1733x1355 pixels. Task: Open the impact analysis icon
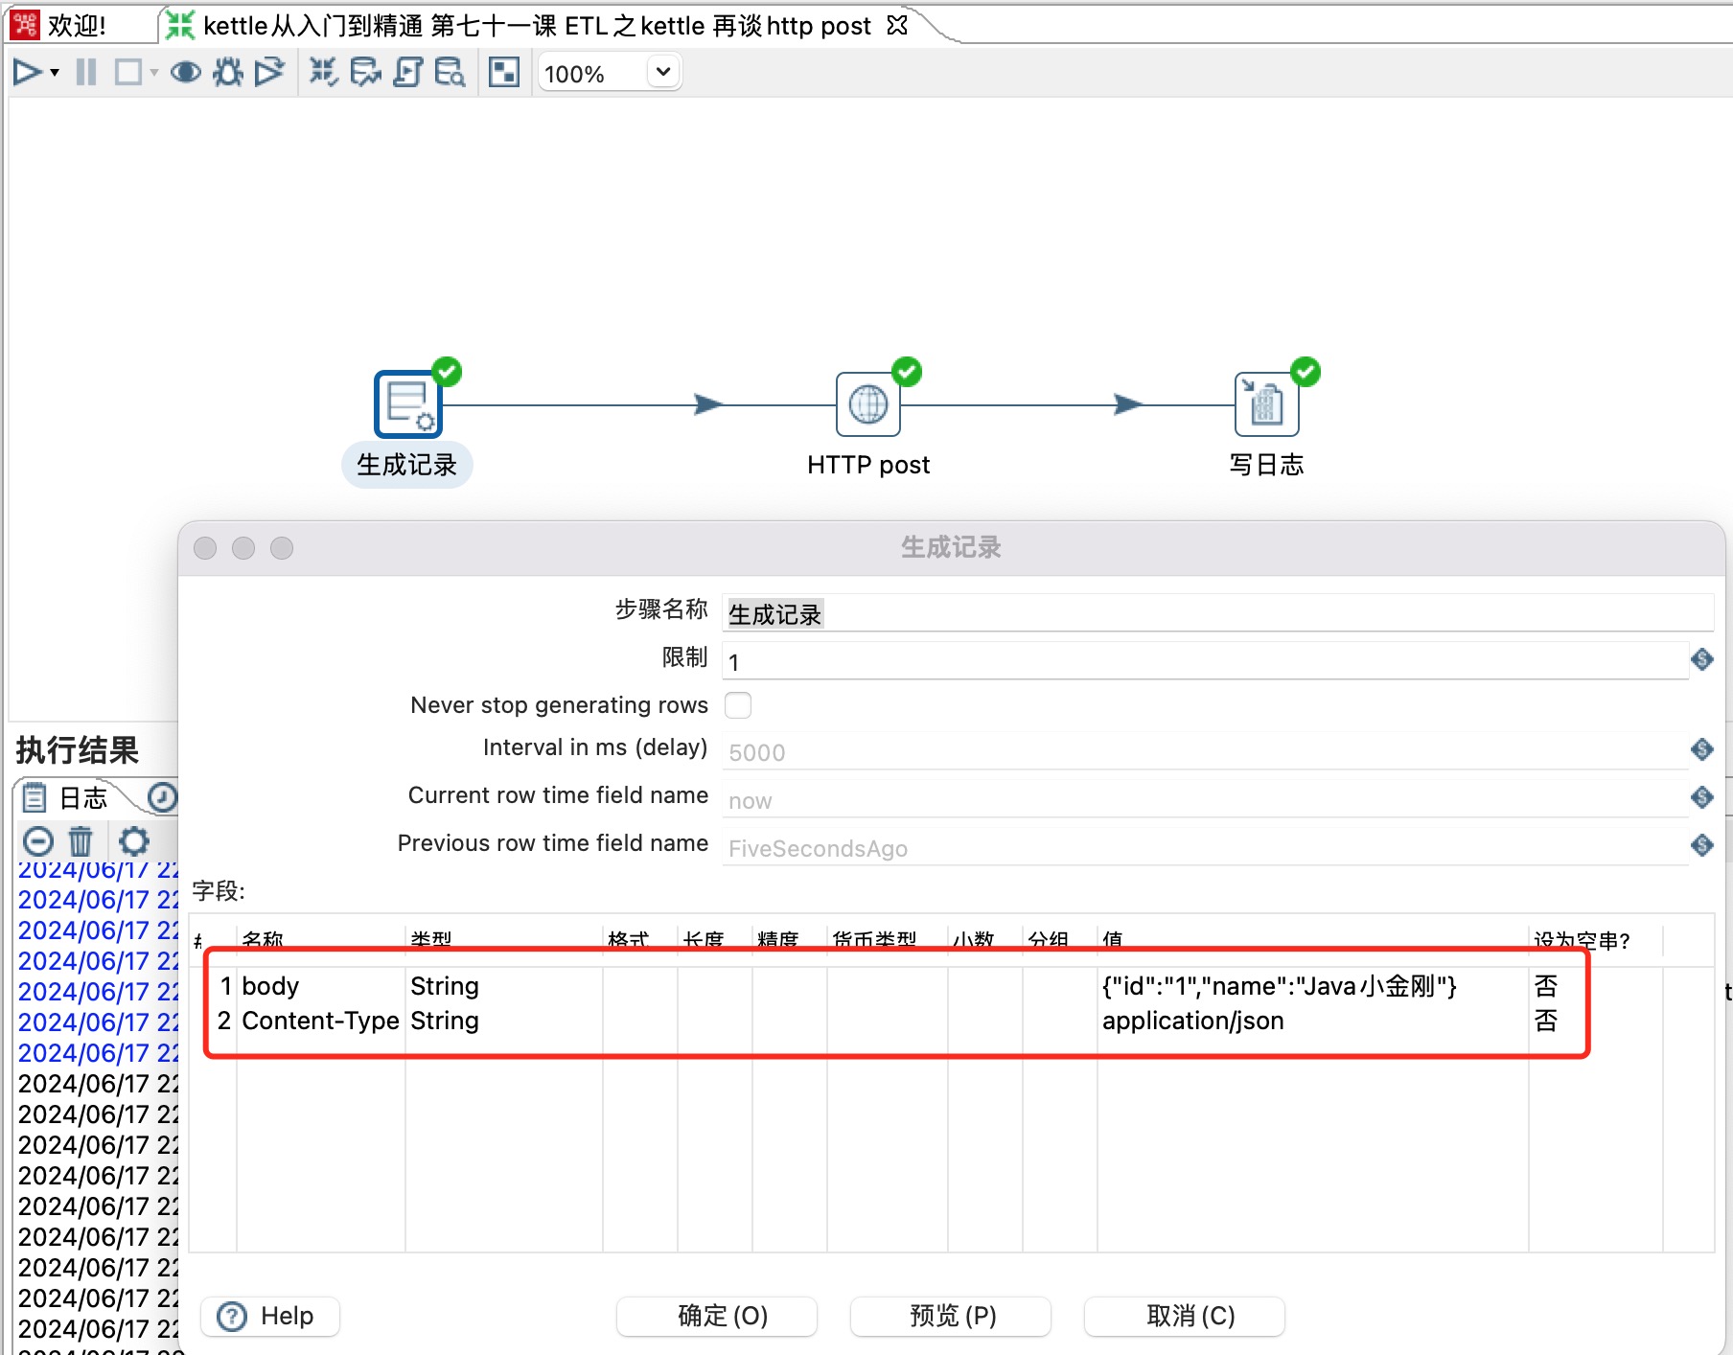pyautogui.click(x=365, y=71)
